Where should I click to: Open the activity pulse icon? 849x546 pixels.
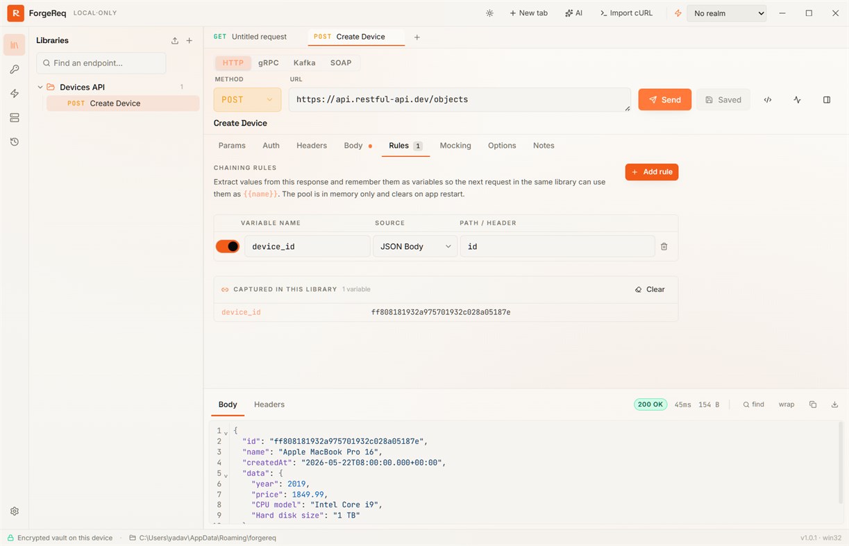click(797, 100)
